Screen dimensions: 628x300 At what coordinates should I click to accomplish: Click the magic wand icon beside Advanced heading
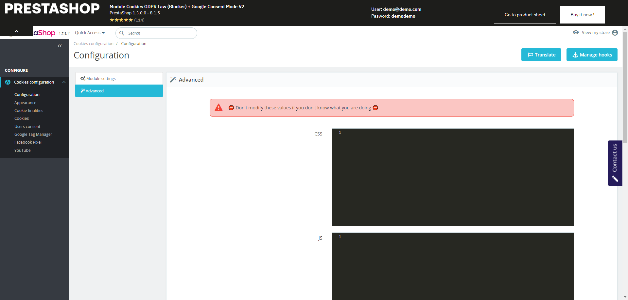pos(173,80)
